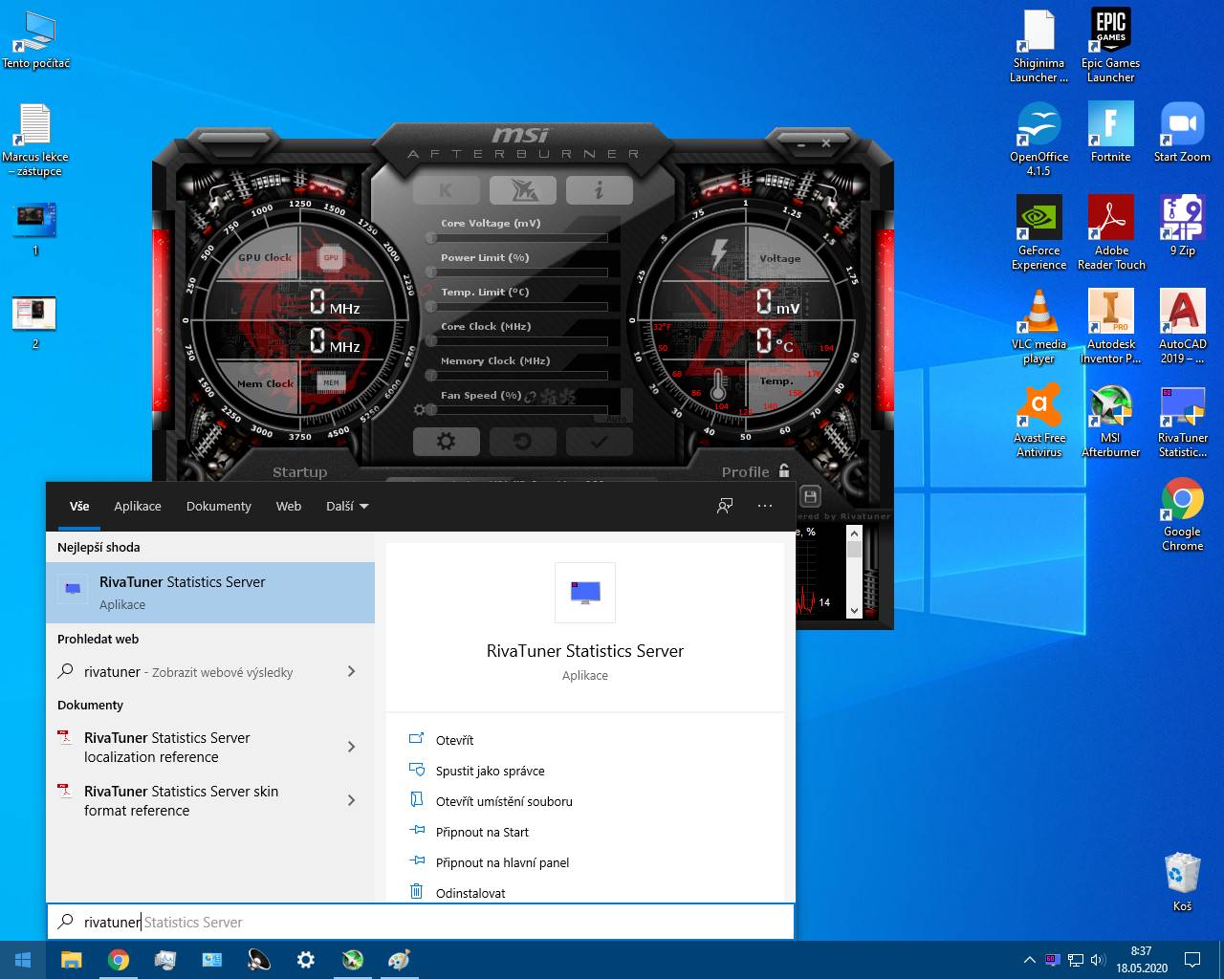Select the RivaTuner Statistics desktop shortcut
The width and height of the screenshot is (1224, 979).
1182,420
